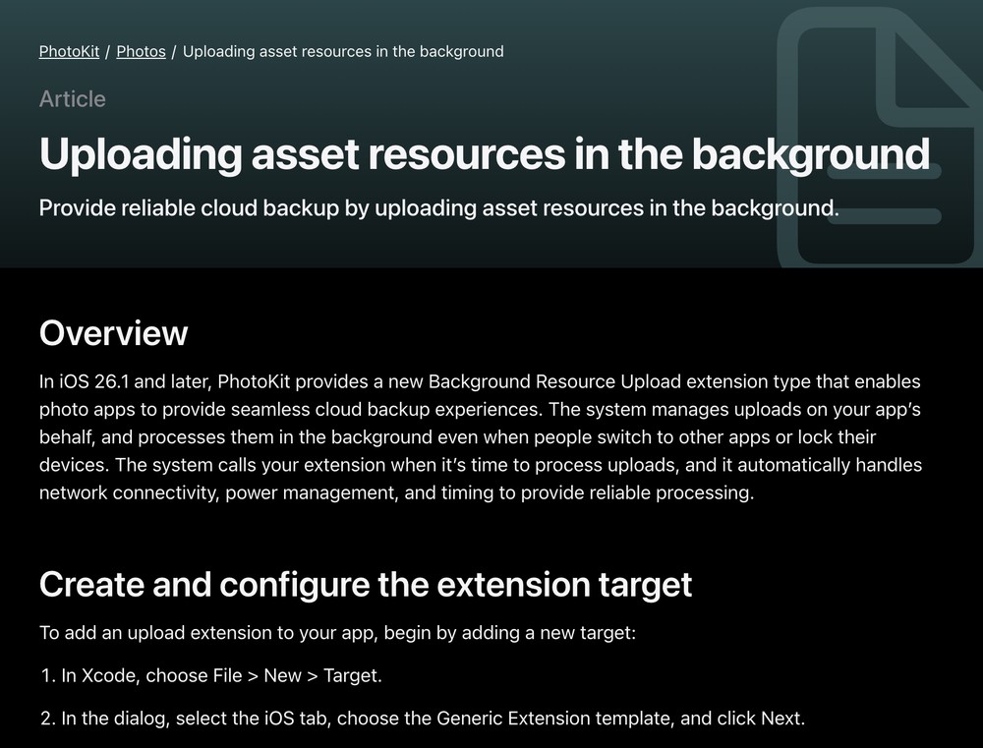
Task: Click 'Background Resource Upload' in the overview text
Action: tap(521, 381)
